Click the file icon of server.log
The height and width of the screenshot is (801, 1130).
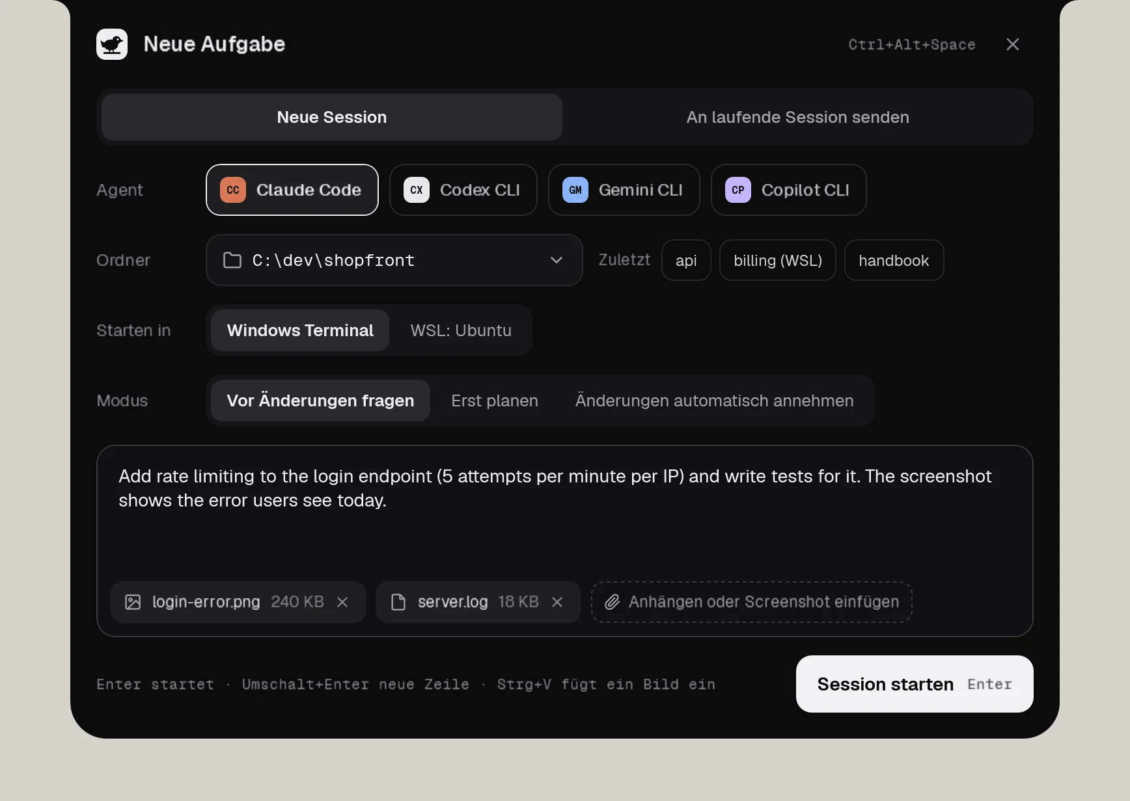[x=398, y=602]
